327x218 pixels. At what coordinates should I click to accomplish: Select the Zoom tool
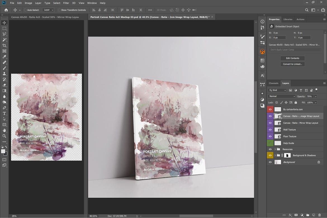(x=4, y=136)
